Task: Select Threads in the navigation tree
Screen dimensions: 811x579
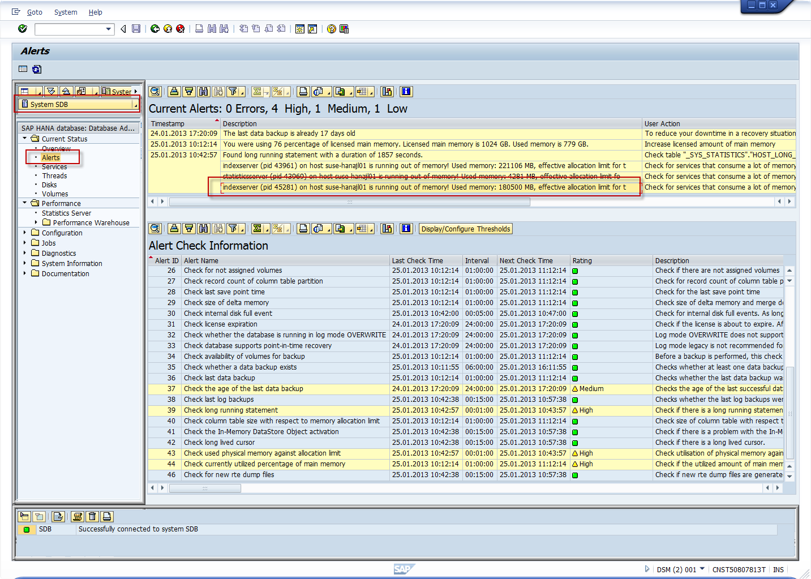Action: point(54,175)
